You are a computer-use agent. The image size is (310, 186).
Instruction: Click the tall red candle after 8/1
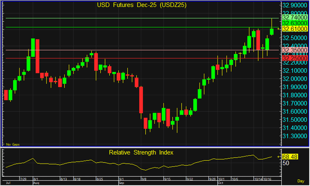pyautogui.click(x=38, y=55)
